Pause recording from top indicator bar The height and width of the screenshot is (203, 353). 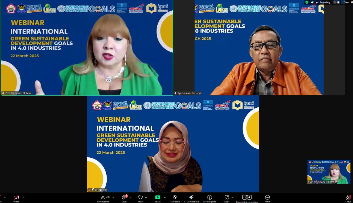tap(334, 2)
